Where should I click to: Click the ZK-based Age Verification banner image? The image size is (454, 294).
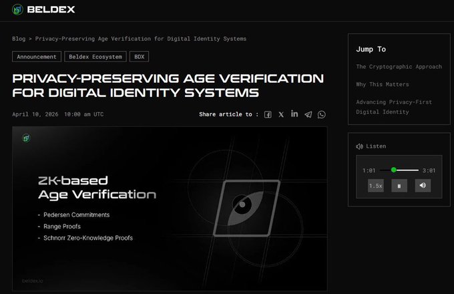170,208
